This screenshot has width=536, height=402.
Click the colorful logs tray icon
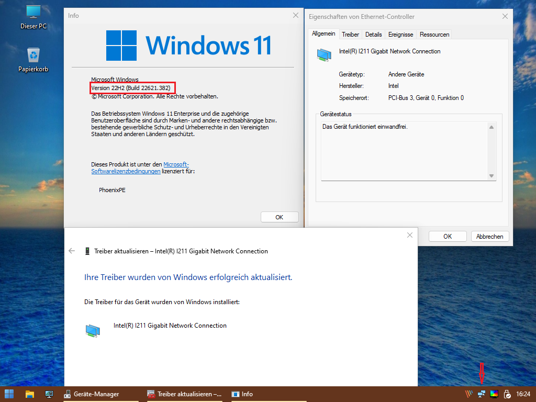[x=468, y=394]
